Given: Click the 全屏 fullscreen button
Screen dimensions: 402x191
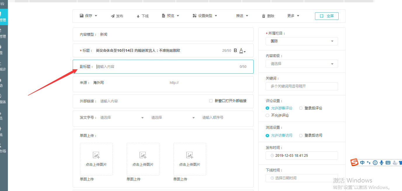Looking at the screenshot, I should 327,16.
